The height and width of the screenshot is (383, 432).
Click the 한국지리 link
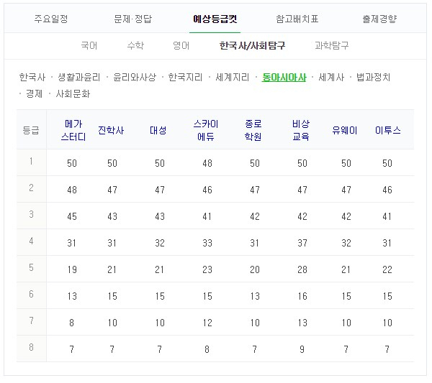point(185,77)
